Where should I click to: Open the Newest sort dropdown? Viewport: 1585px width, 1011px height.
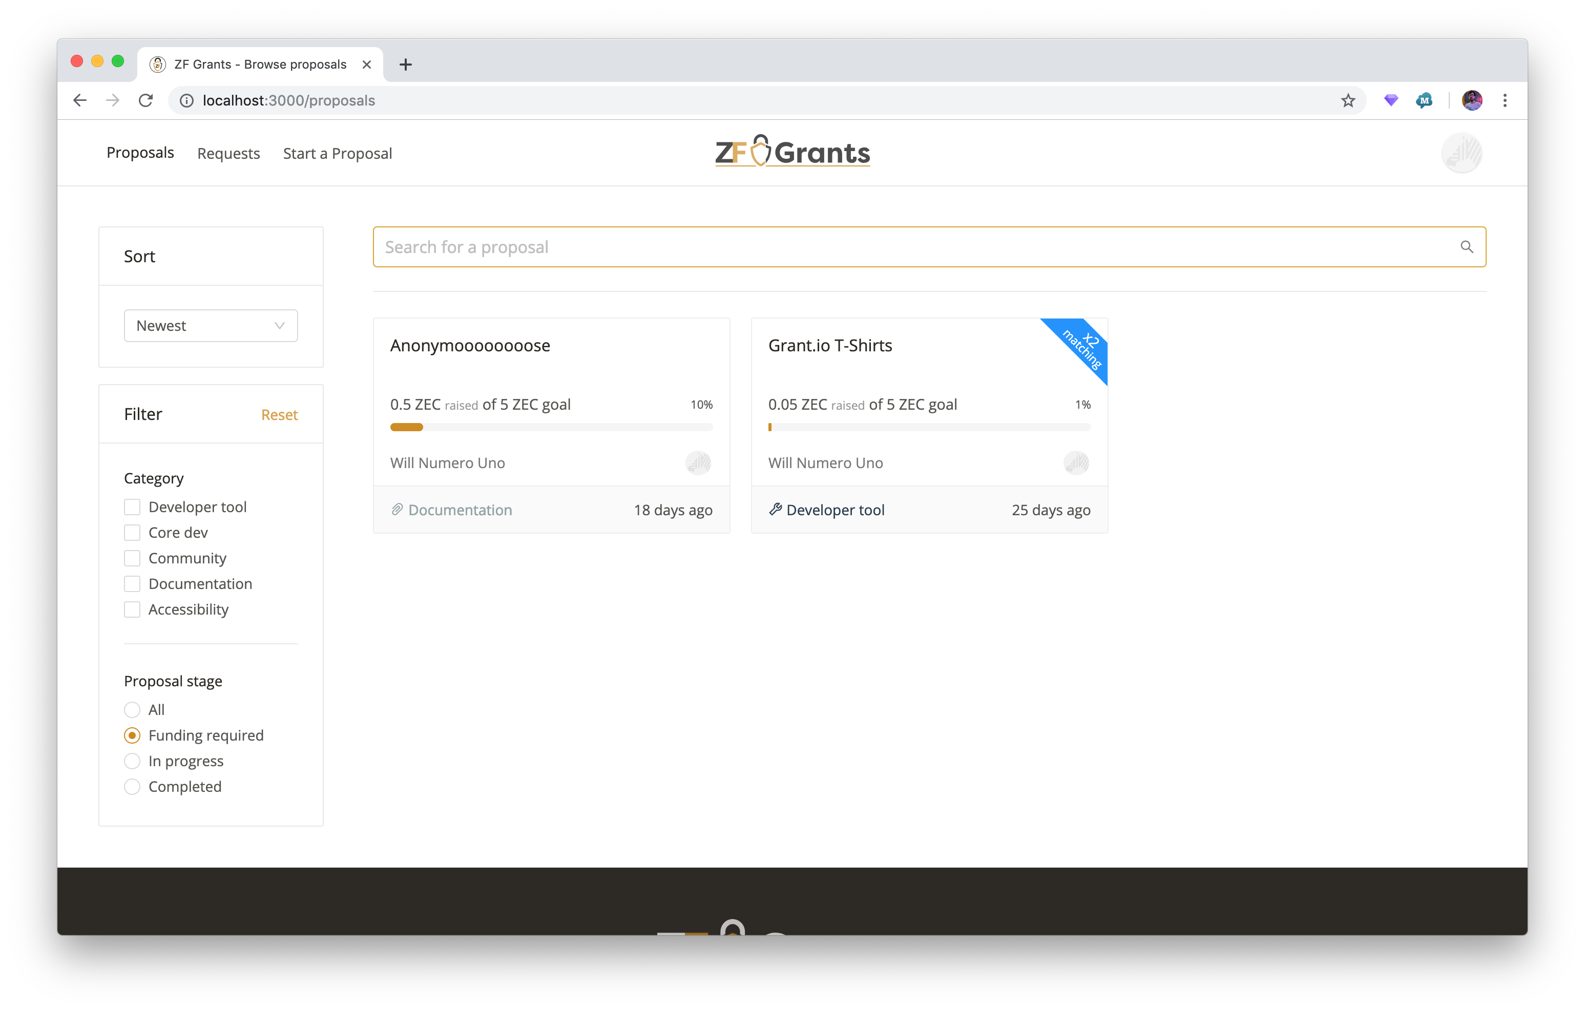[x=211, y=326]
